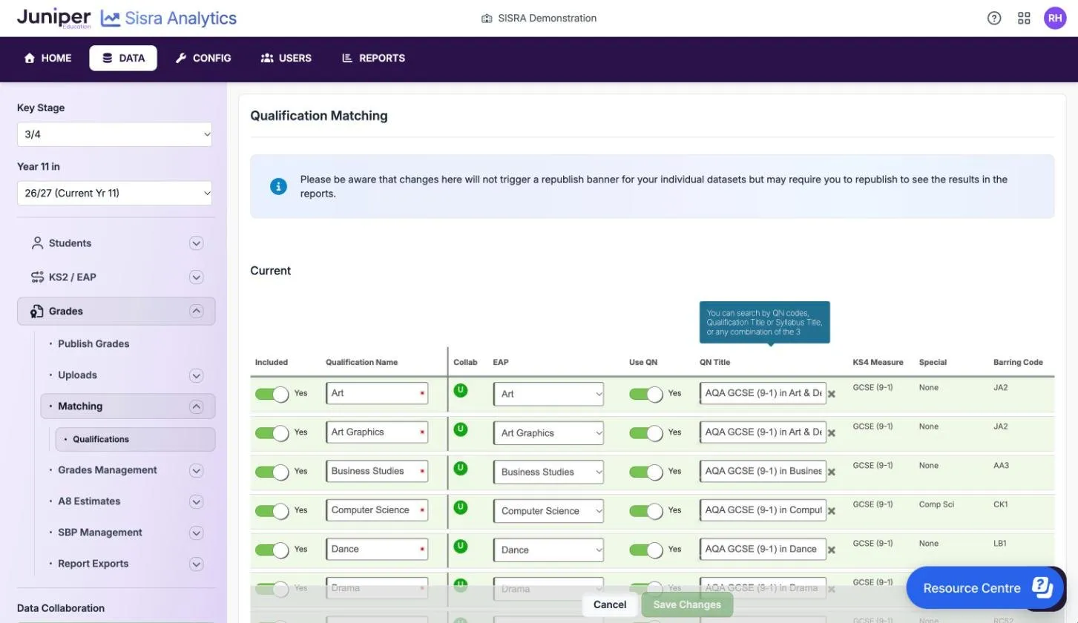This screenshot has height=623, width=1078.
Task: Click the Collab U icon for Computer Science
Action: click(461, 507)
